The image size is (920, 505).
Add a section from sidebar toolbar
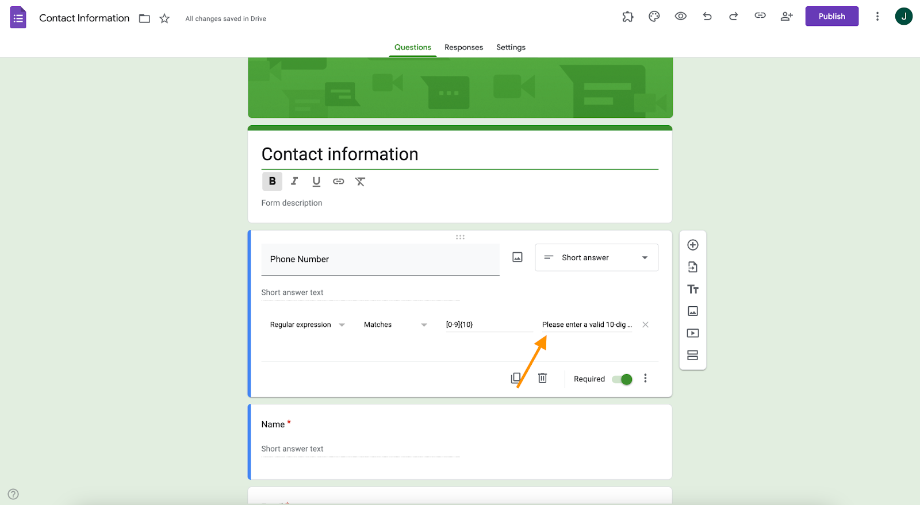(693, 355)
